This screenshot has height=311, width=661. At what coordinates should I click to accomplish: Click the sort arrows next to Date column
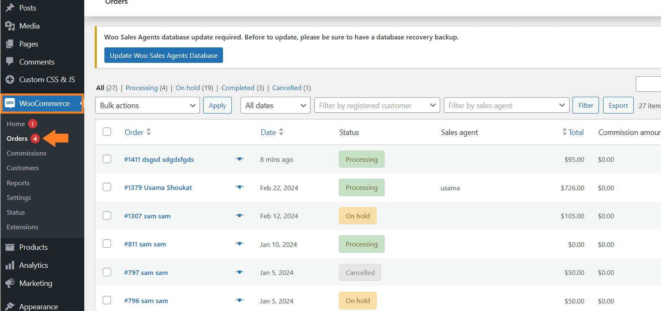281,132
